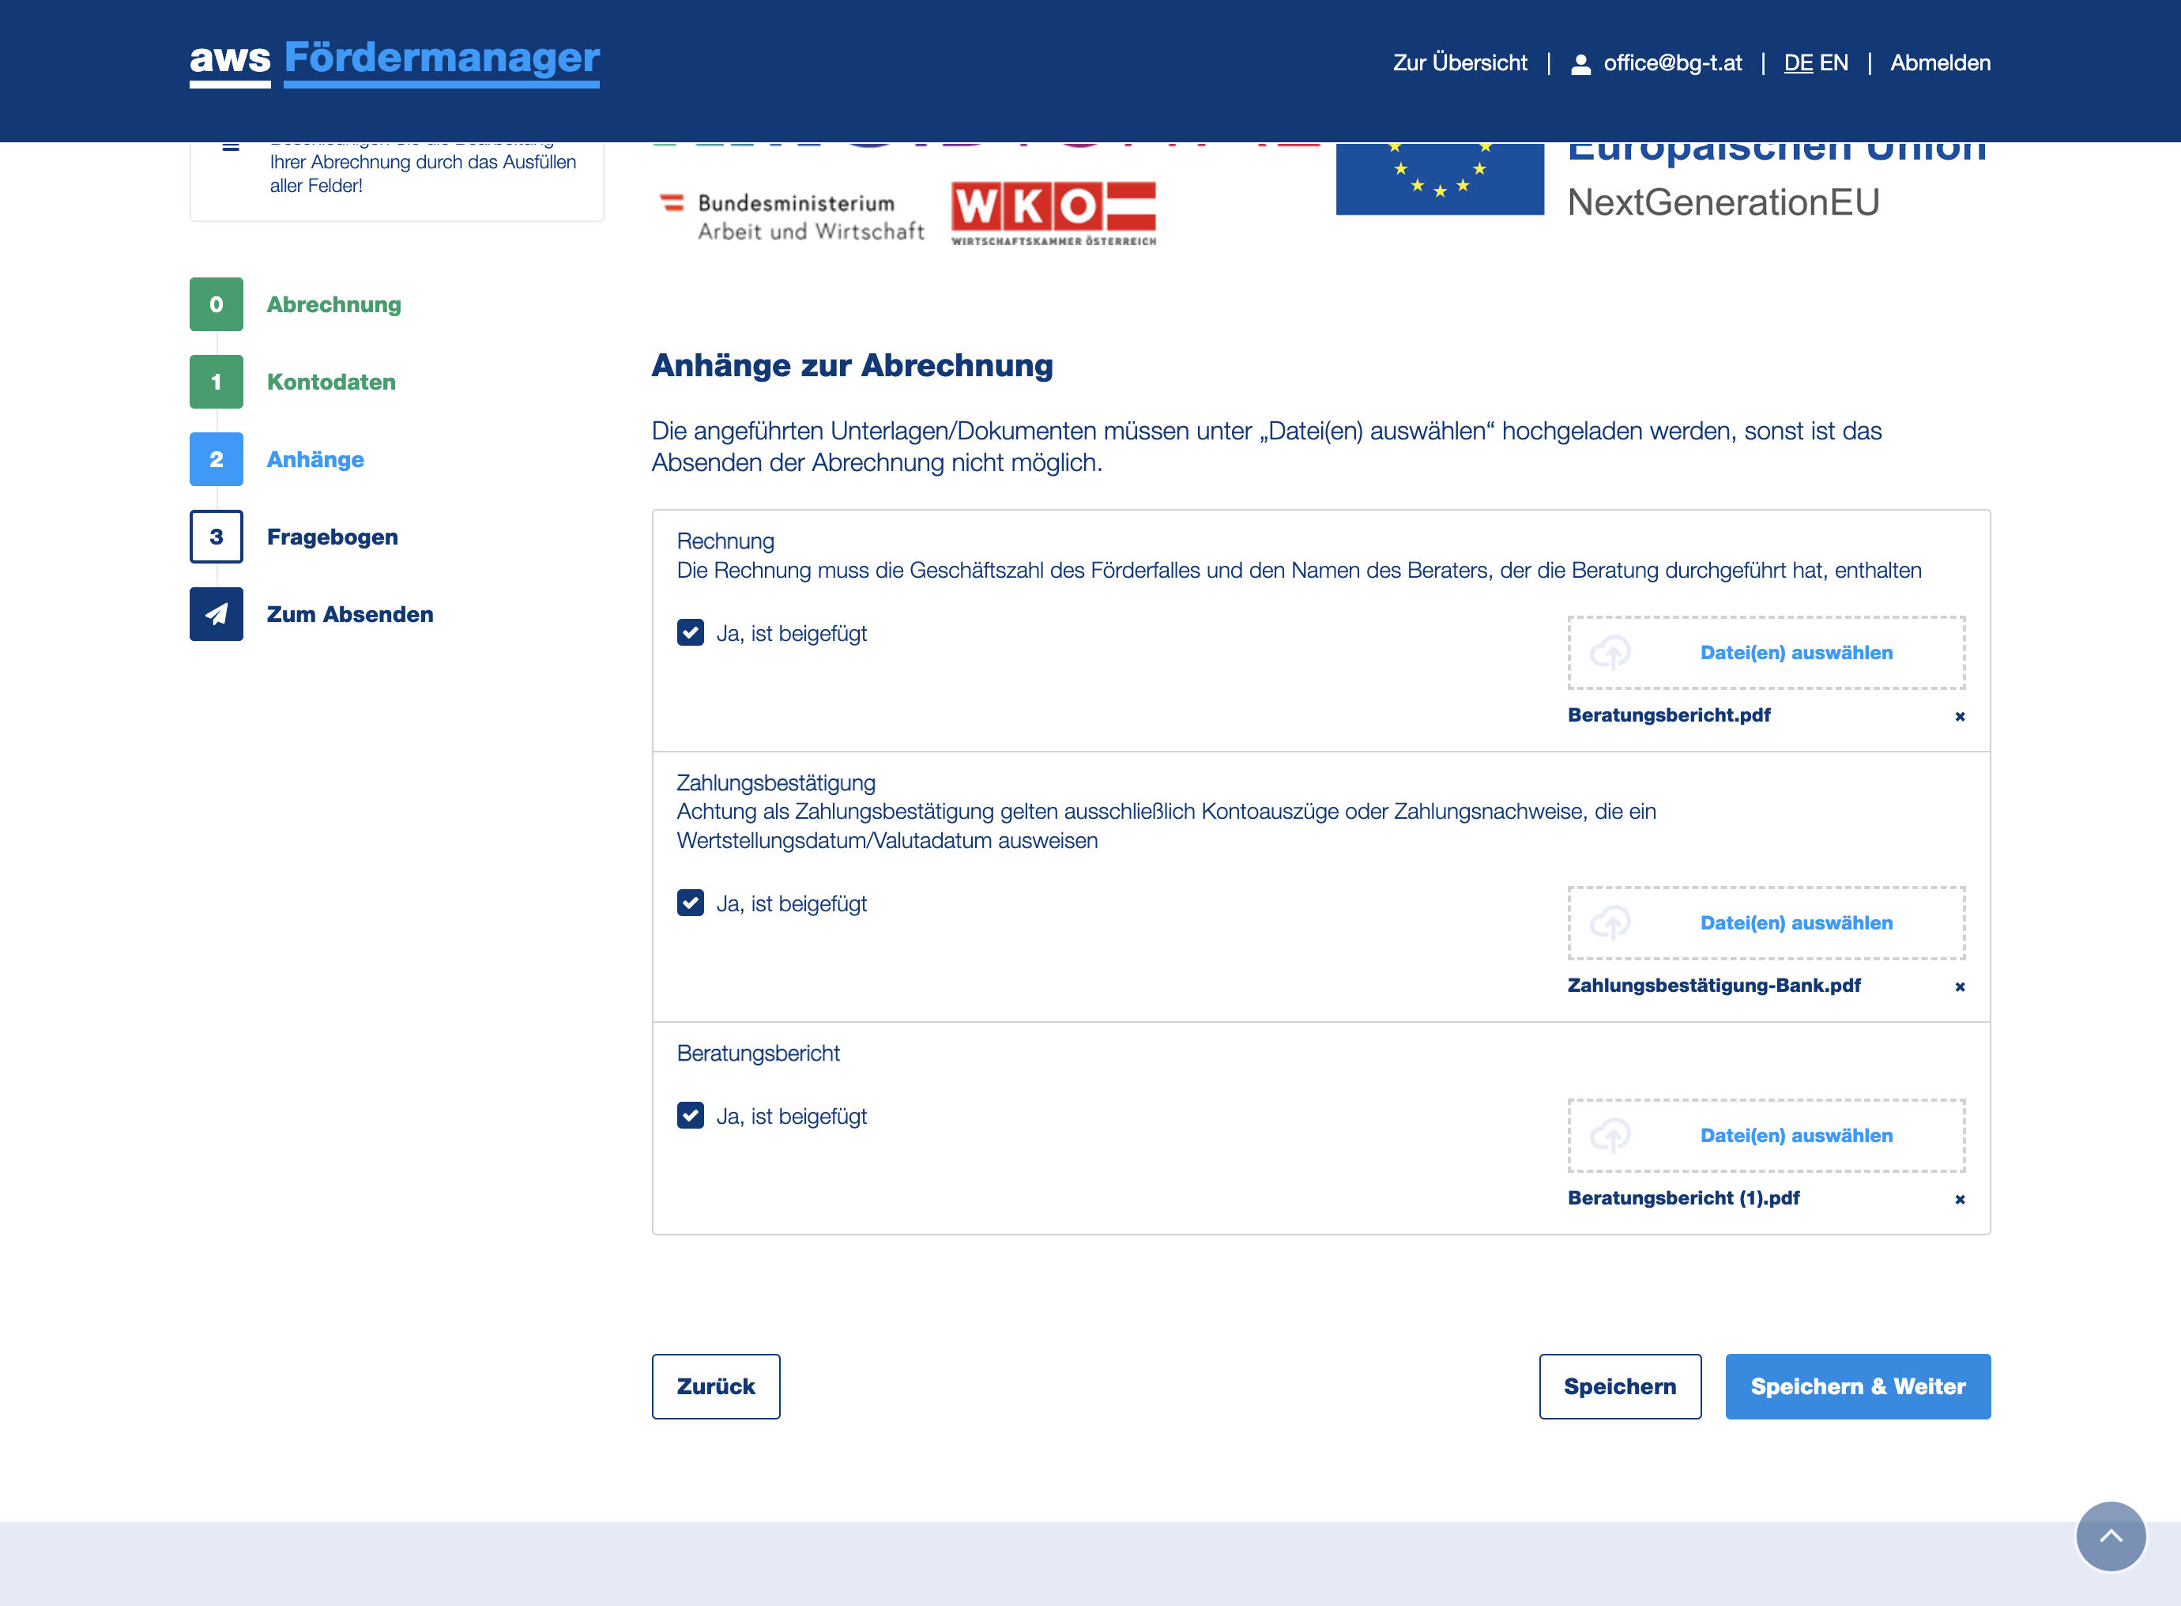Image resolution: width=2181 pixels, height=1606 pixels.
Task: Remove Zahlungsbestätigung-Bank.pdf attachment
Action: point(1960,986)
